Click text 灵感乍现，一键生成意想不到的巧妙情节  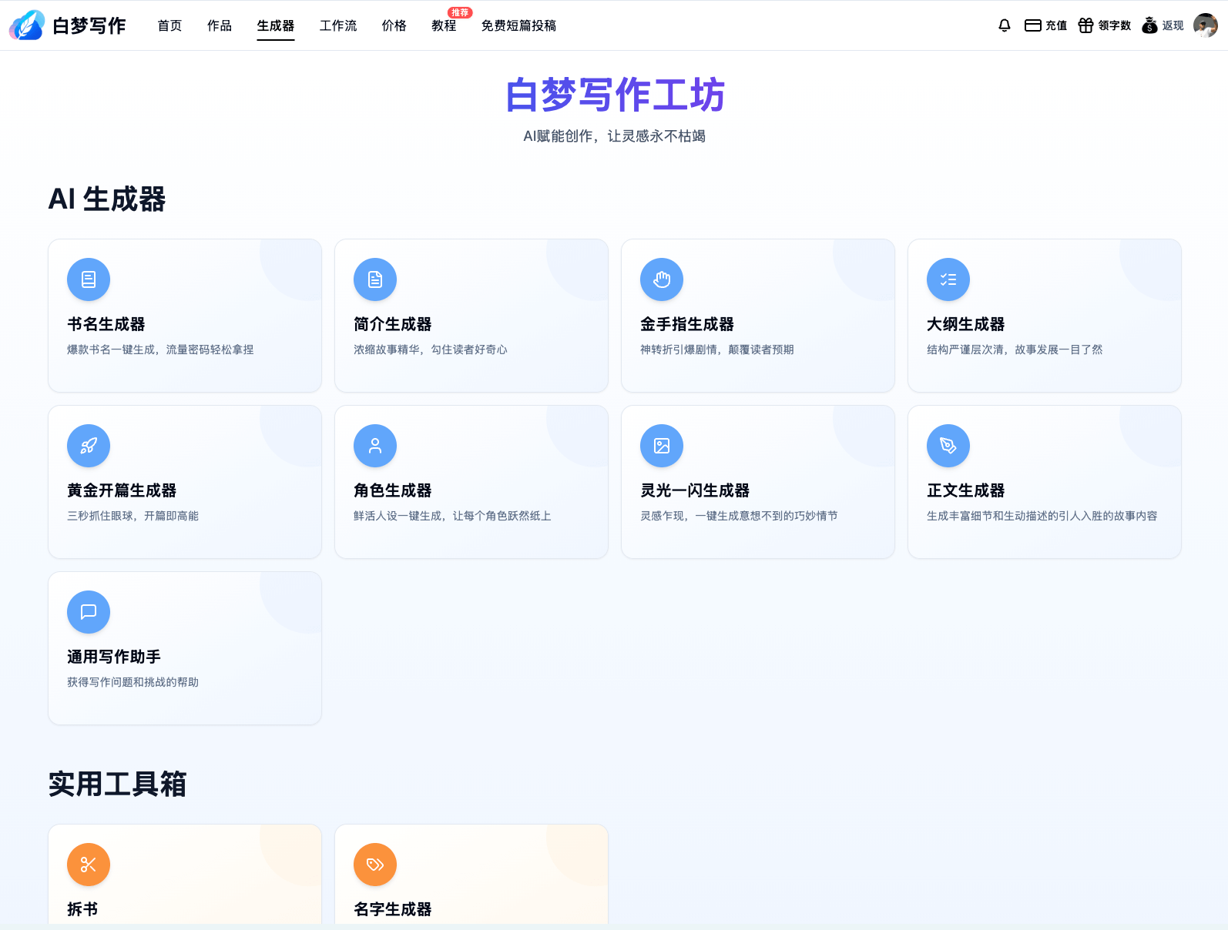739,516
